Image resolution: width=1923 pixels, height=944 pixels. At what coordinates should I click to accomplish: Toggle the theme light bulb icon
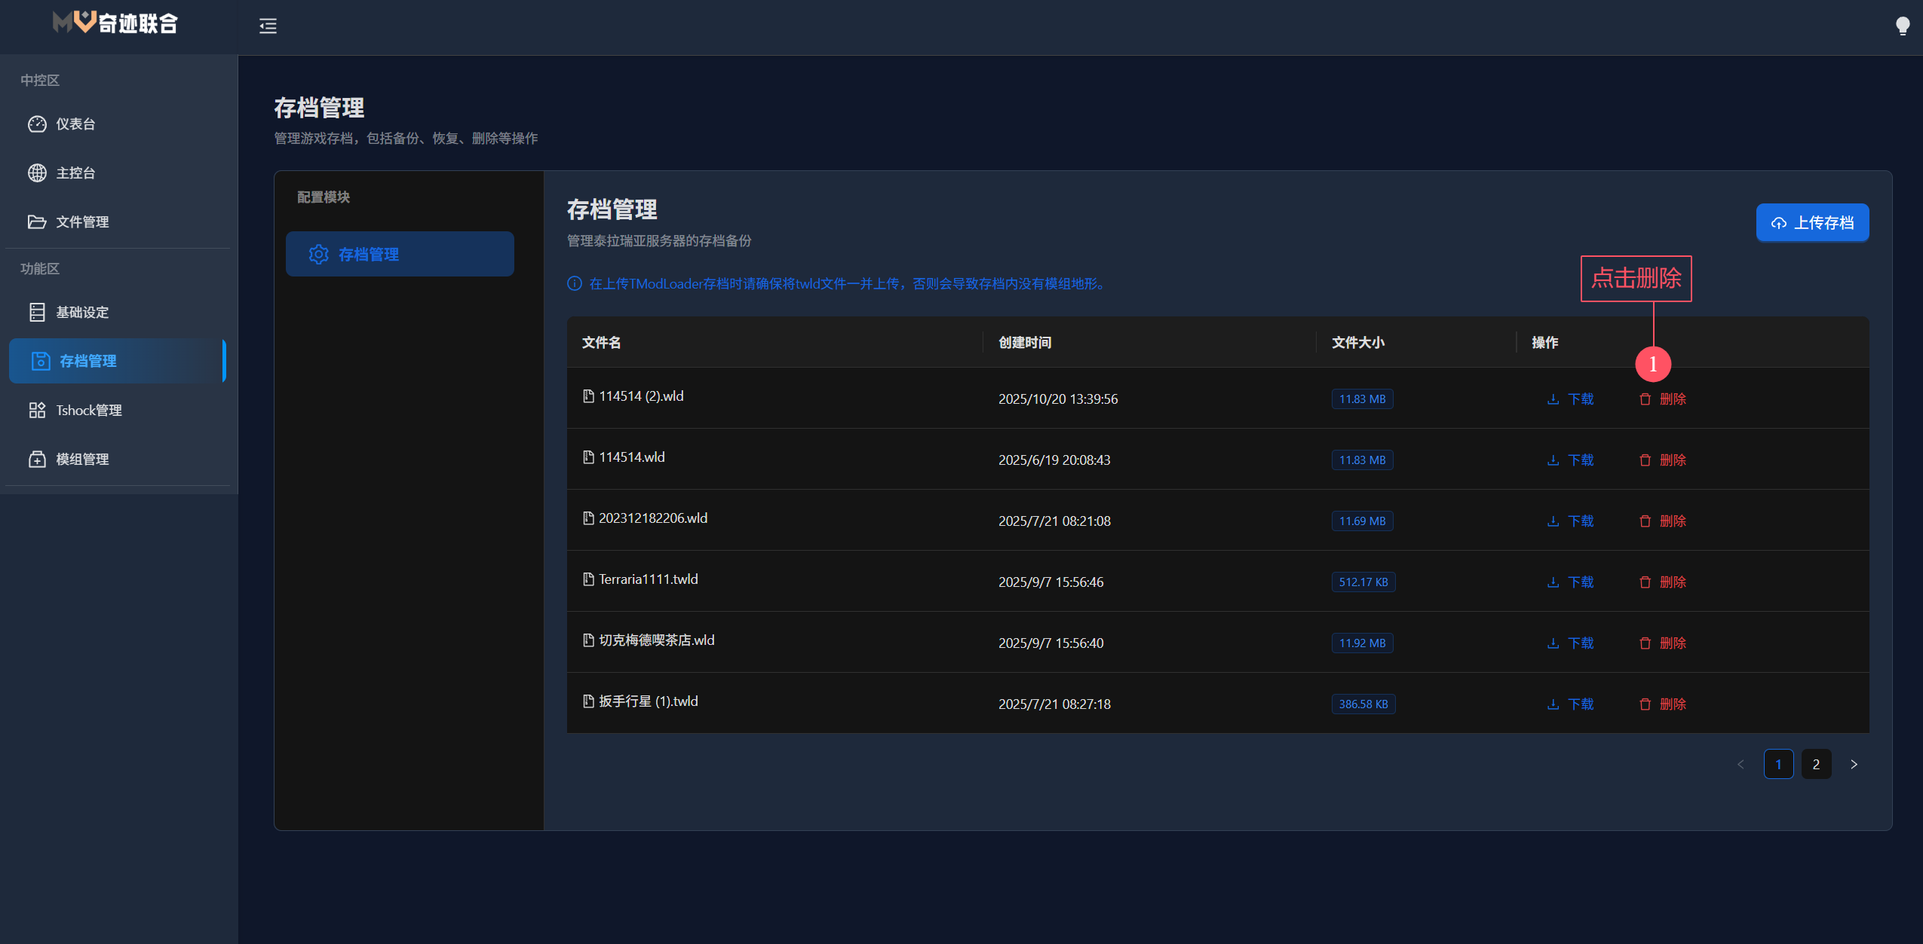tap(1902, 26)
